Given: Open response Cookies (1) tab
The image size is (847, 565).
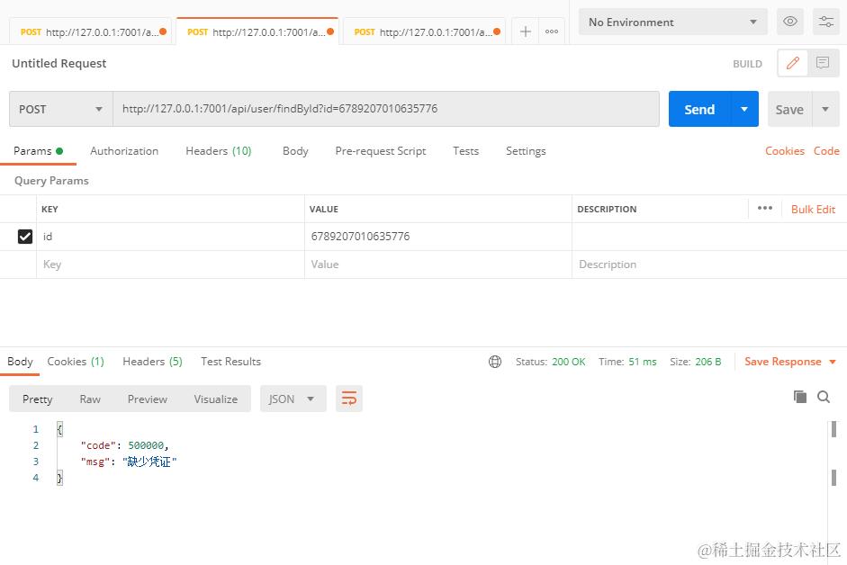Looking at the screenshot, I should coord(76,362).
